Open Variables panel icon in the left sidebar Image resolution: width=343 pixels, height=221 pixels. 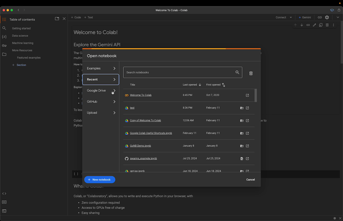click(x=4, y=37)
